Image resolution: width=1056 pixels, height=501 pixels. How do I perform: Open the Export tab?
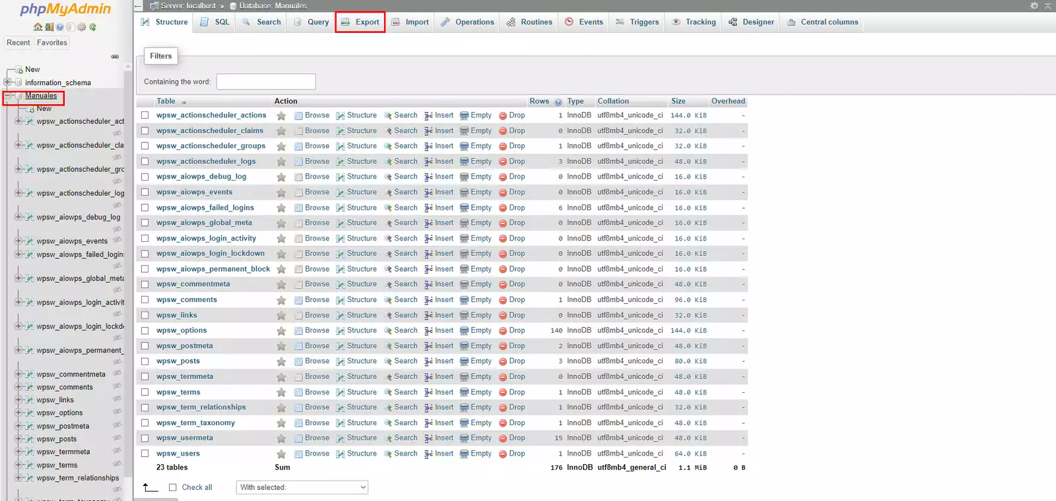pos(360,22)
